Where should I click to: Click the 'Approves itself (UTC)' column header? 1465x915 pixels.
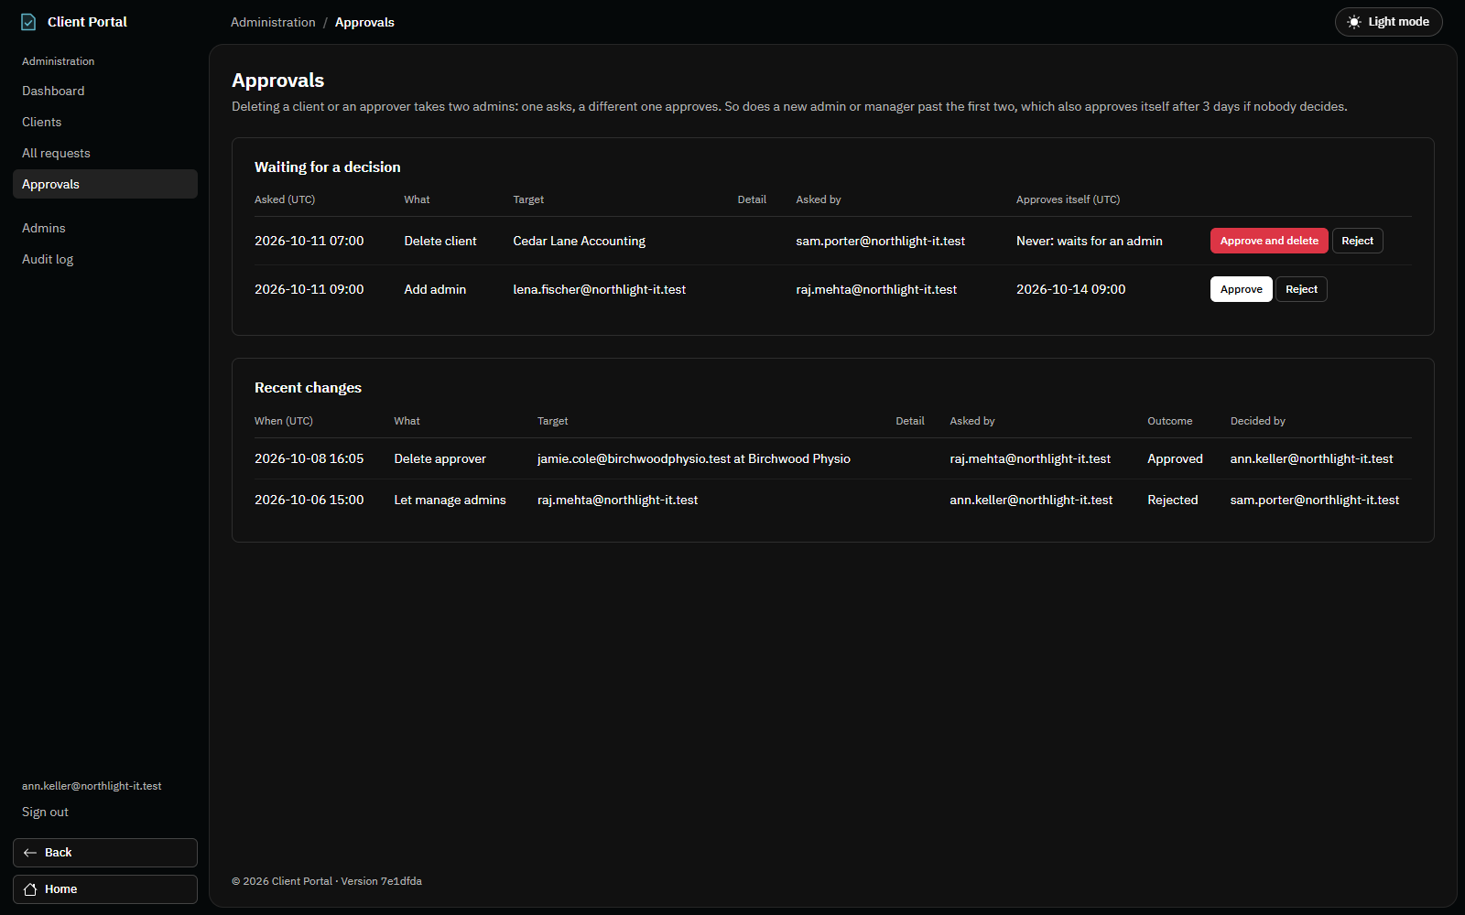pos(1068,199)
